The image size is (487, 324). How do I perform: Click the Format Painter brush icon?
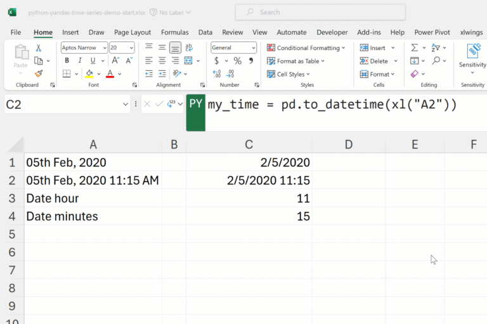click(39, 74)
